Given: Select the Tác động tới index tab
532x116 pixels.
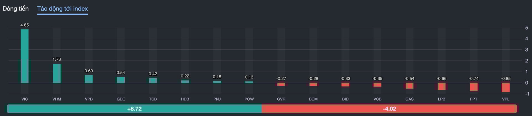Looking at the screenshot, I should 62,9.
